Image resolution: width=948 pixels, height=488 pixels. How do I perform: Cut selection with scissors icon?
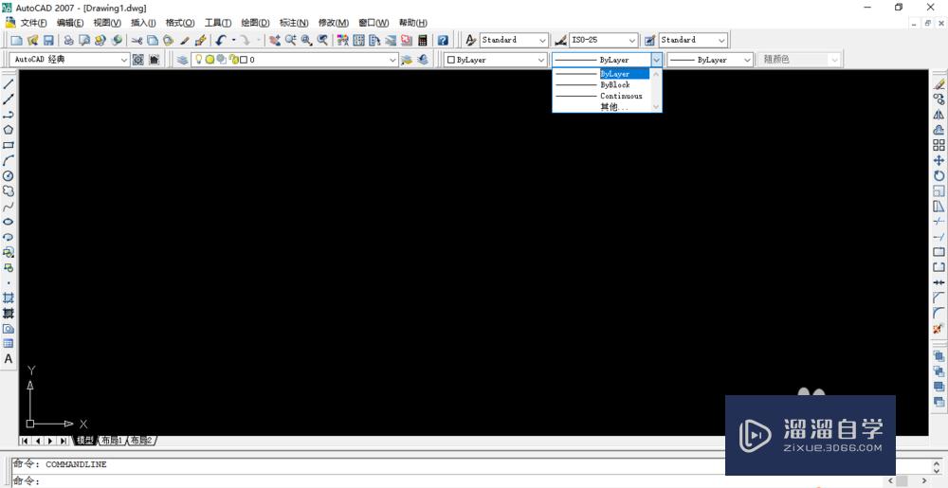137,40
